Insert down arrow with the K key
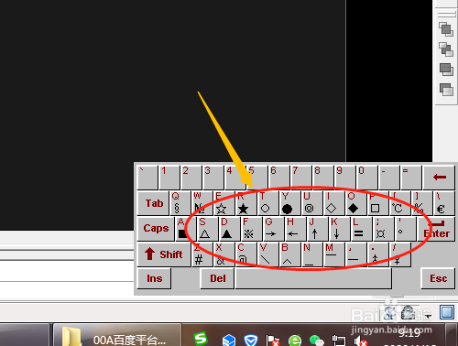This screenshot has height=346, width=458. click(x=339, y=229)
